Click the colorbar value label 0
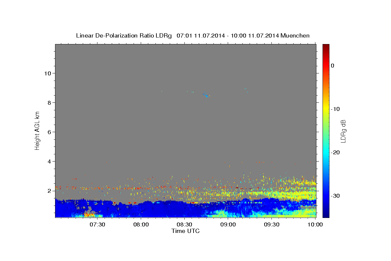Viewport: 391px width, 261px height. click(x=332, y=66)
